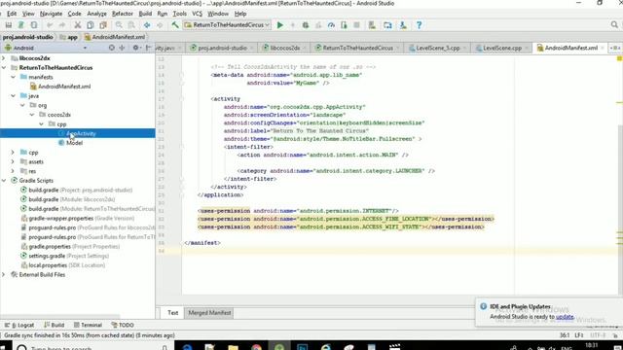The height and width of the screenshot is (350, 623).
Task: Collapse the cocos2dx package
Action: click(32, 115)
